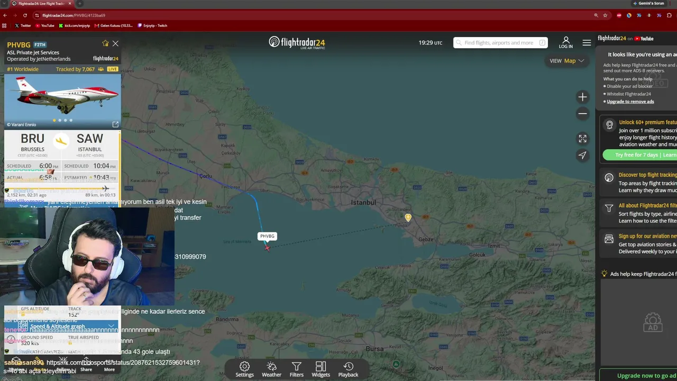Click the Istanbul city label on map
Image resolution: width=677 pixels, height=381 pixels.
(363, 203)
